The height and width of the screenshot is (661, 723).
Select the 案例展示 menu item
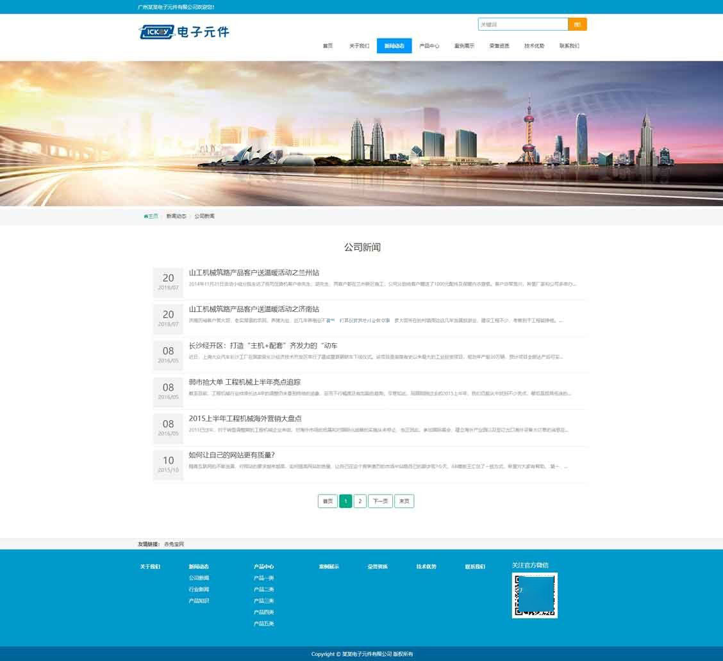(x=464, y=45)
